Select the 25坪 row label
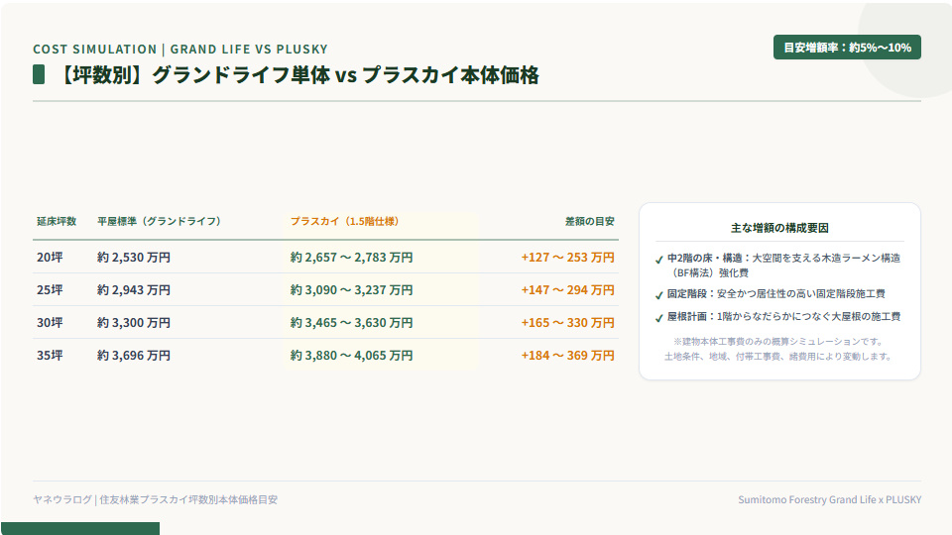Viewport: 952px width, 535px height. coord(50,290)
